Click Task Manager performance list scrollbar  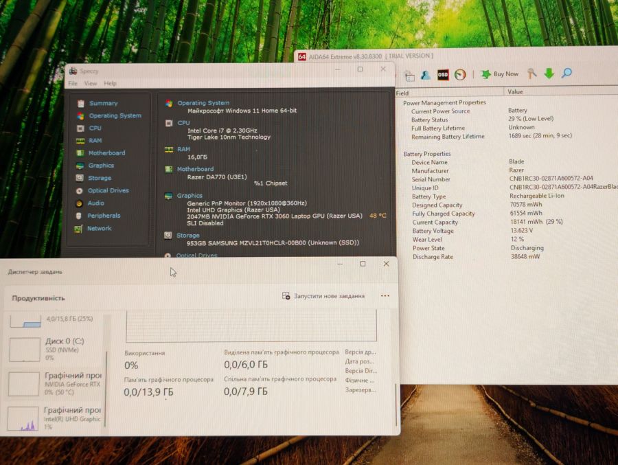[106, 389]
